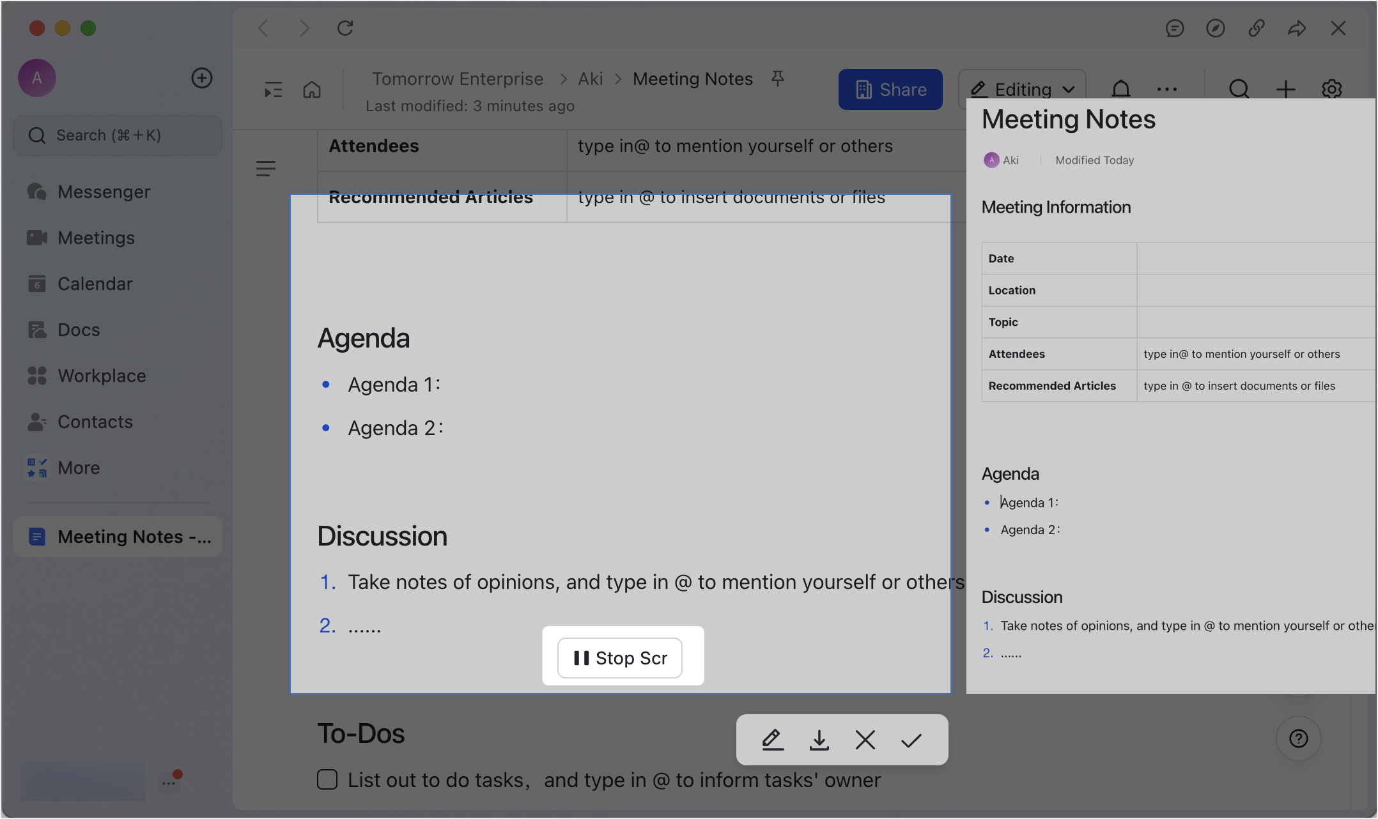This screenshot has height=819, width=1378.
Task: Collapse the sidebar panel toggle icon
Action: pos(273,89)
